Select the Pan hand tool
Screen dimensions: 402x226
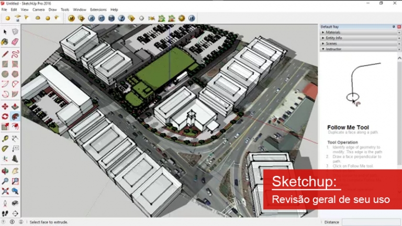[x=15, y=171]
